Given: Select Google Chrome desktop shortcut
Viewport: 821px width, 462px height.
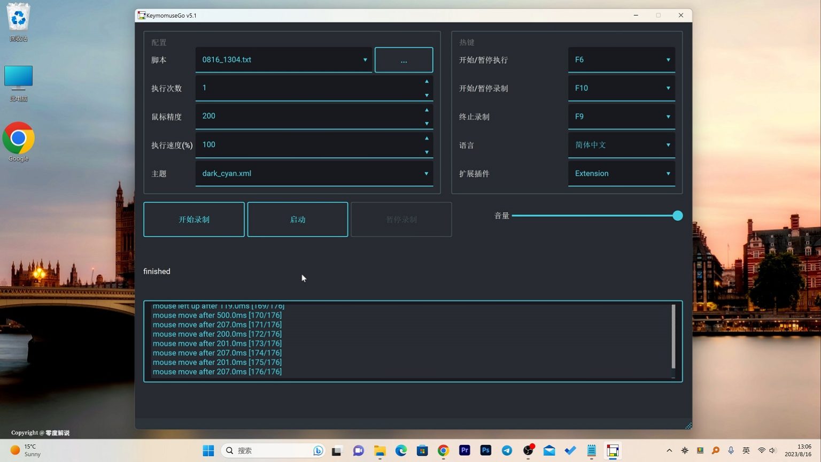Looking at the screenshot, I should point(19,142).
